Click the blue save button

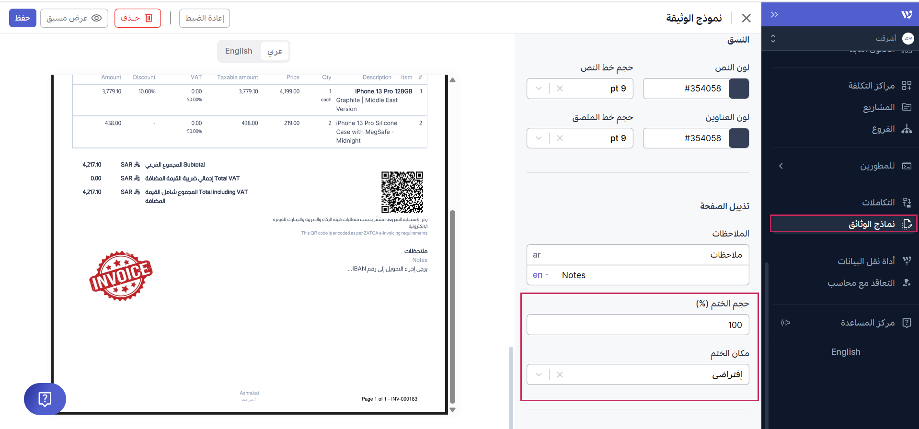(x=23, y=18)
